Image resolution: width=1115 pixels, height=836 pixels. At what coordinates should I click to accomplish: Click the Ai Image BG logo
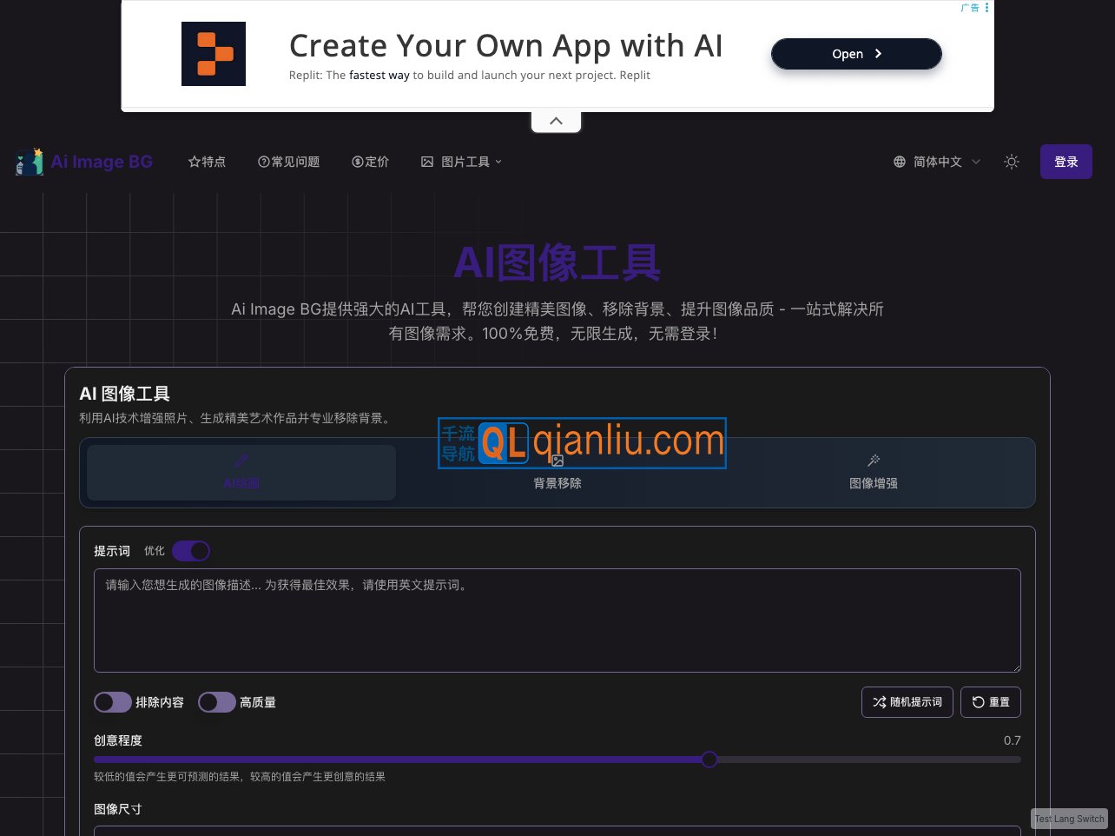click(x=84, y=162)
